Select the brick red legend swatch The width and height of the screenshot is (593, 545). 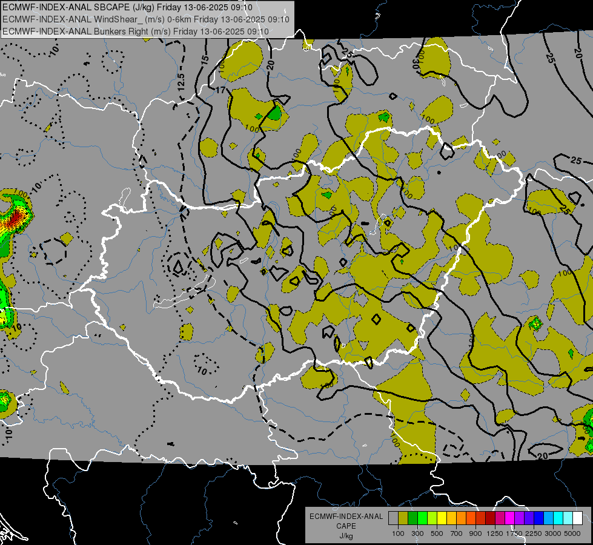pos(481,518)
